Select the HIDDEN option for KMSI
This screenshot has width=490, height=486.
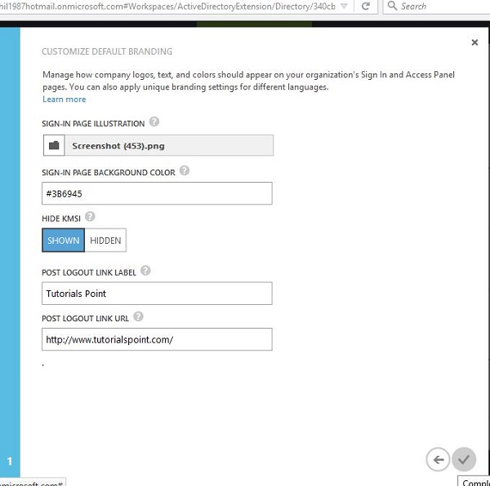click(x=105, y=241)
